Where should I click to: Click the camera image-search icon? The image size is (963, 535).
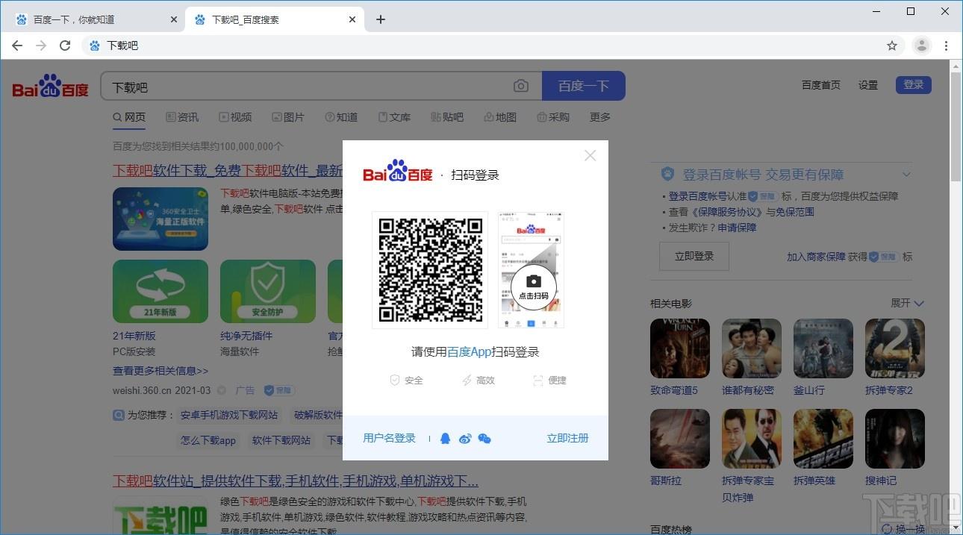click(x=521, y=87)
